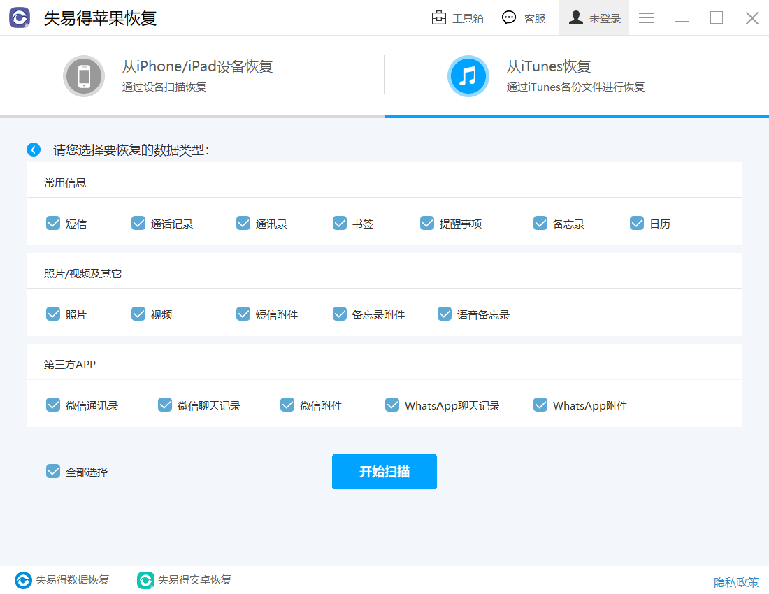Click the 第三方APP section header
Image resolution: width=769 pixels, height=594 pixels.
tap(70, 365)
